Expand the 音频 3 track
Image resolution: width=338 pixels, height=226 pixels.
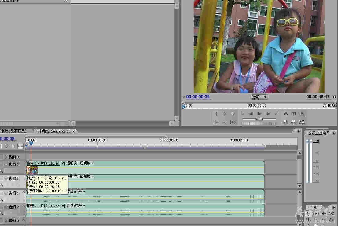tap(6, 221)
